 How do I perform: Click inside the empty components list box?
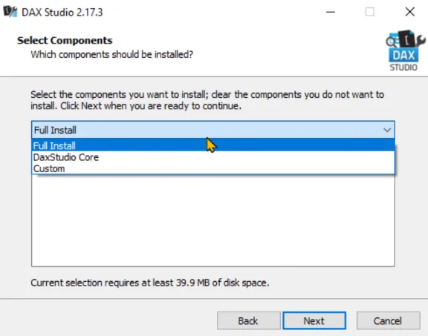pyautogui.click(x=213, y=220)
